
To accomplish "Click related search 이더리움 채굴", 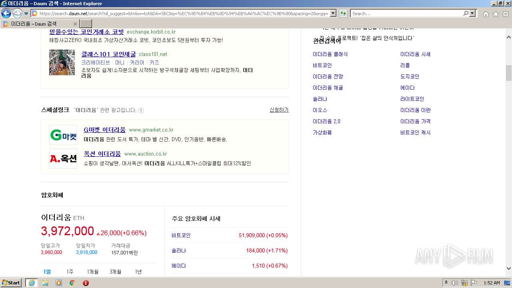I will pyautogui.click(x=328, y=88).
